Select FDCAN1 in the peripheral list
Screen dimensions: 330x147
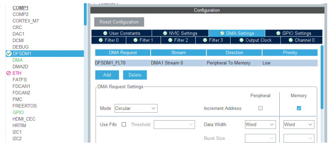click(21, 86)
